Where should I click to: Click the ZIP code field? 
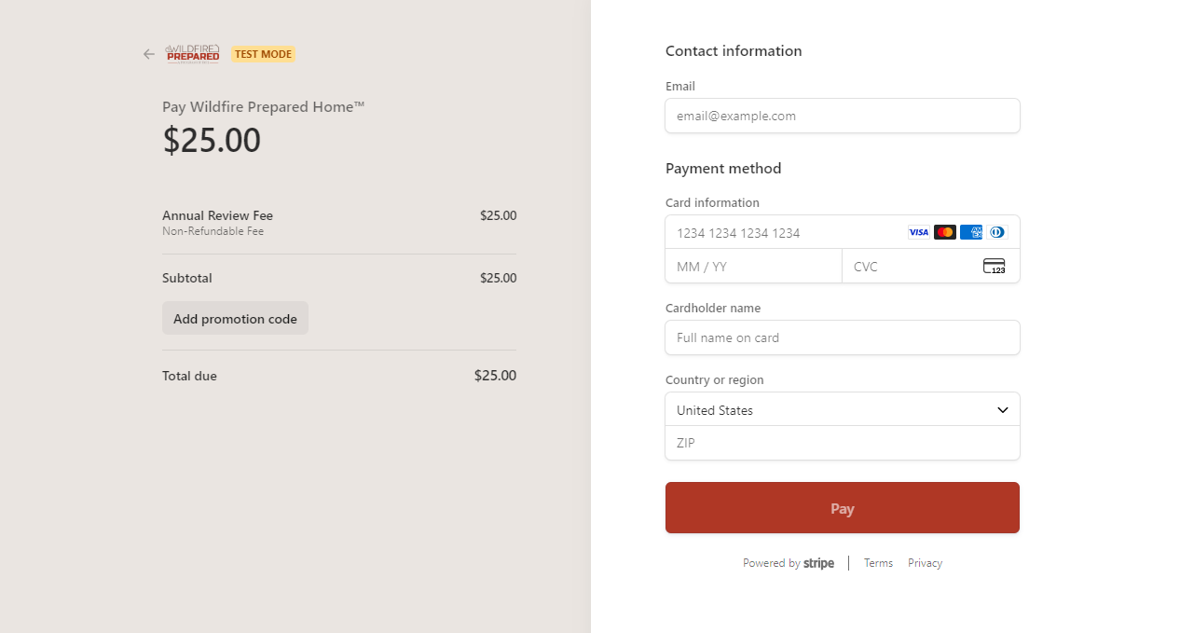pos(842,444)
